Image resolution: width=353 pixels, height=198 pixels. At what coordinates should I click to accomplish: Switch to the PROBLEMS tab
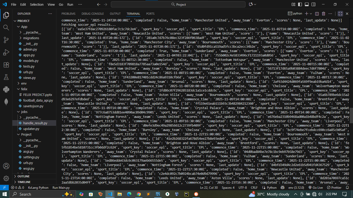click(68, 14)
